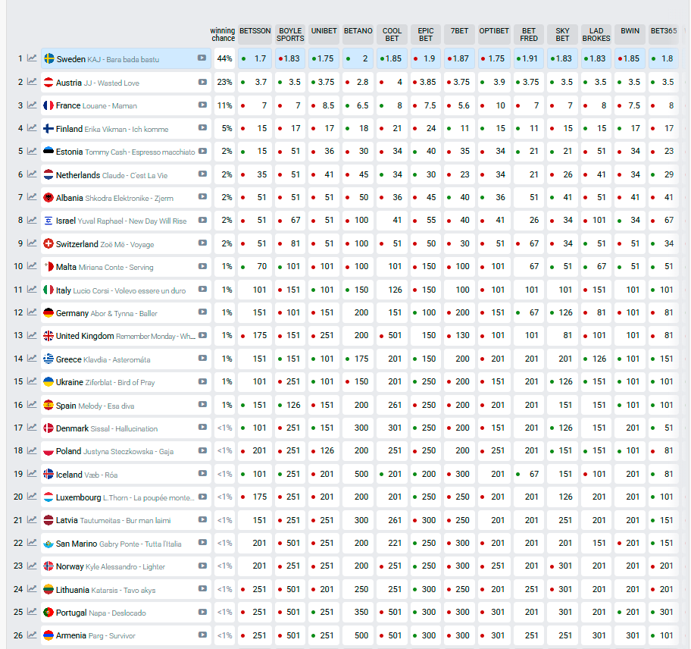The width and height of the screenshot is (691, 649).
Task: Open the COOL BET column header
Action: 392,34
